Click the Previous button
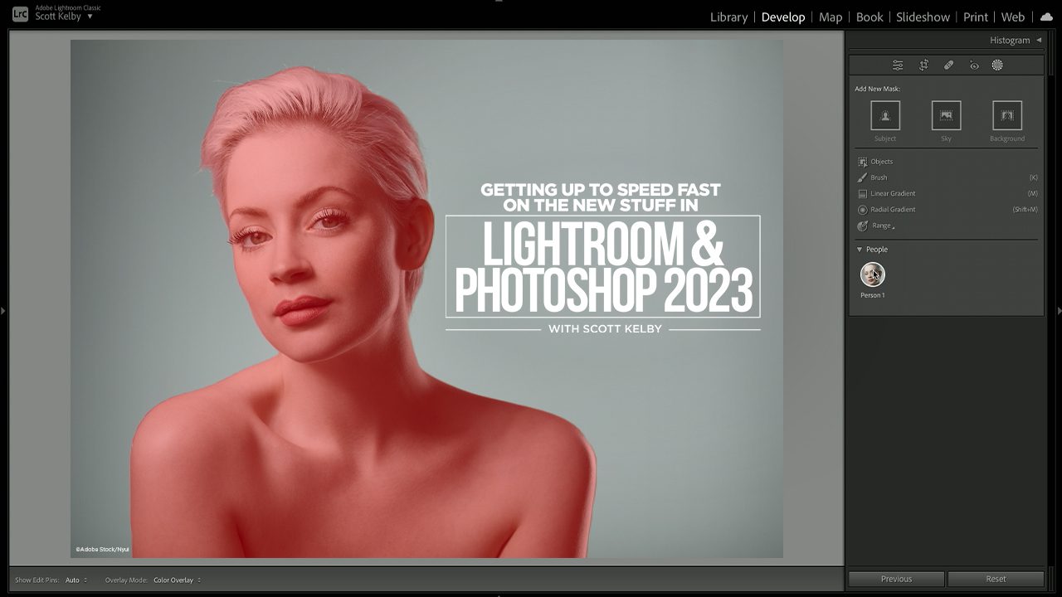 (896, 579)
